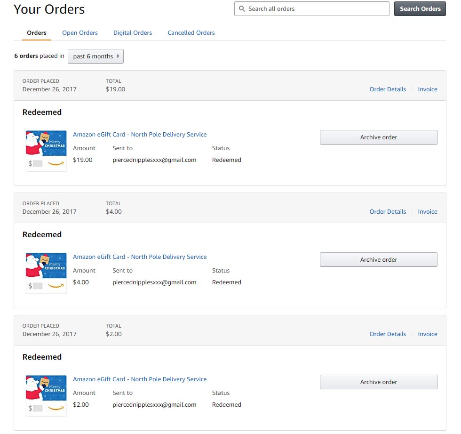Open Order Details for the $19.00 order
Screen dimensions: 461x434
tap(388, 89)
